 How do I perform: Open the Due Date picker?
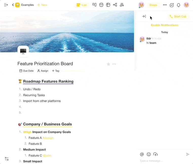coord(26,71)
